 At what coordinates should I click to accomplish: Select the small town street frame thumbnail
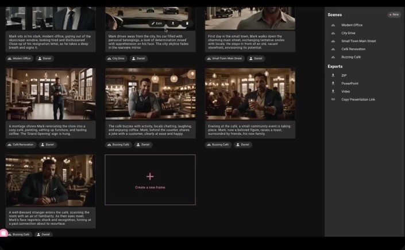pyautogui.click(x=250, y=18)
